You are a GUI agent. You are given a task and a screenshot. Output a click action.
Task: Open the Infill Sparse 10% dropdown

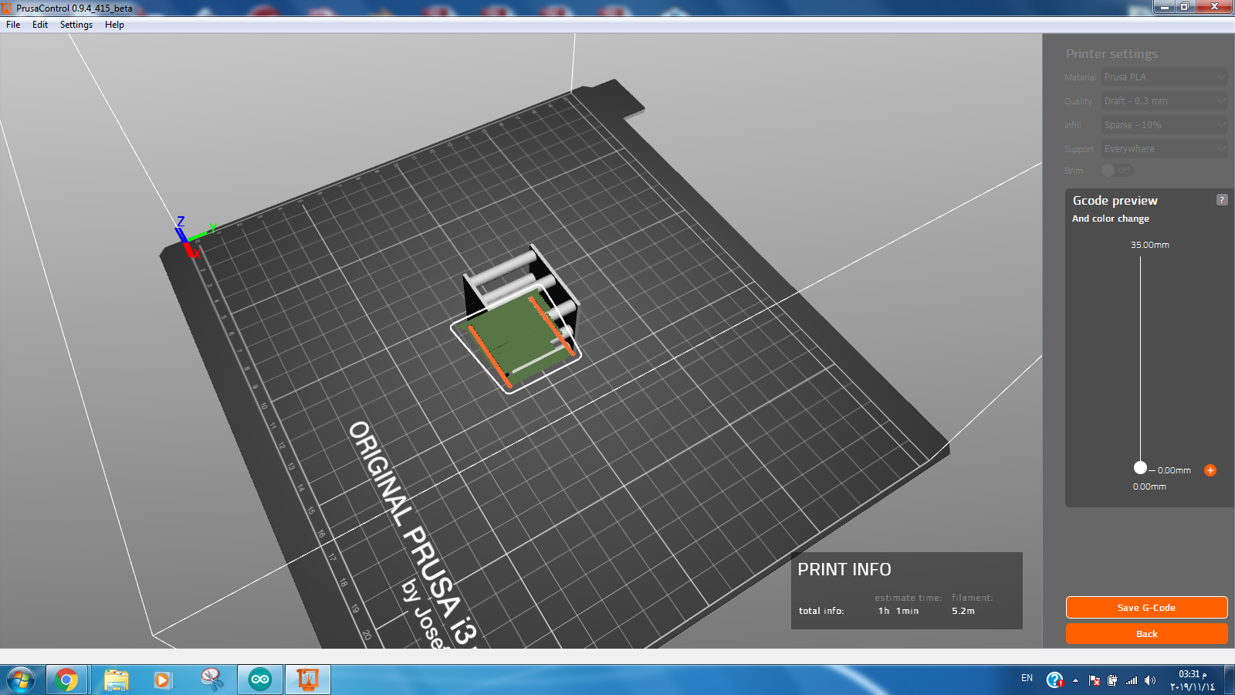(x=1164, y=125)
